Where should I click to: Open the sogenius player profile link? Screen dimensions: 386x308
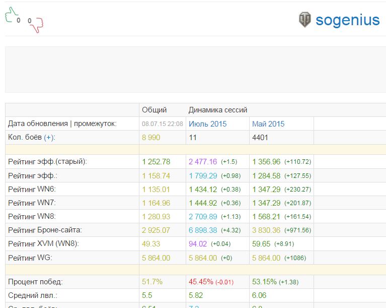point(348,20)
